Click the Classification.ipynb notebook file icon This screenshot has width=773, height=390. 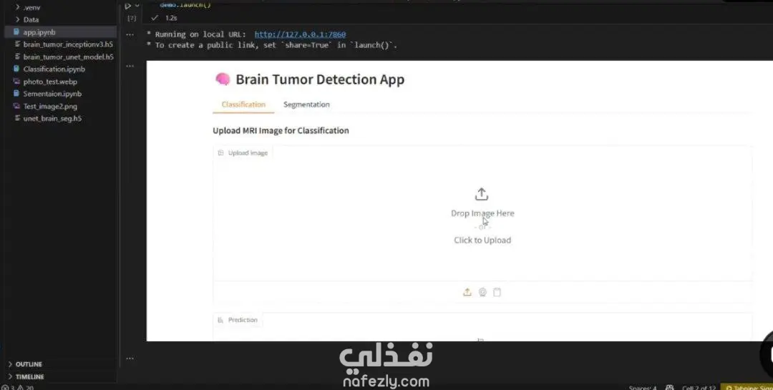pyautogui.click(x=17, y=69)
